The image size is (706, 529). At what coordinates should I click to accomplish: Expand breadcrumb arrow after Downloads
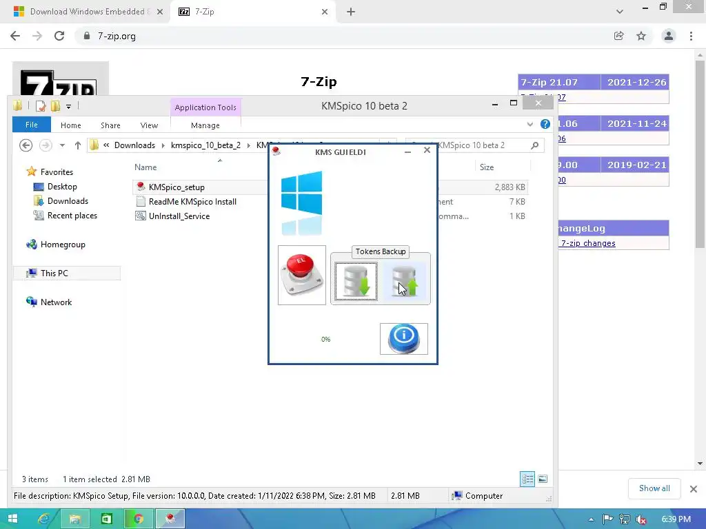(163, 145)
